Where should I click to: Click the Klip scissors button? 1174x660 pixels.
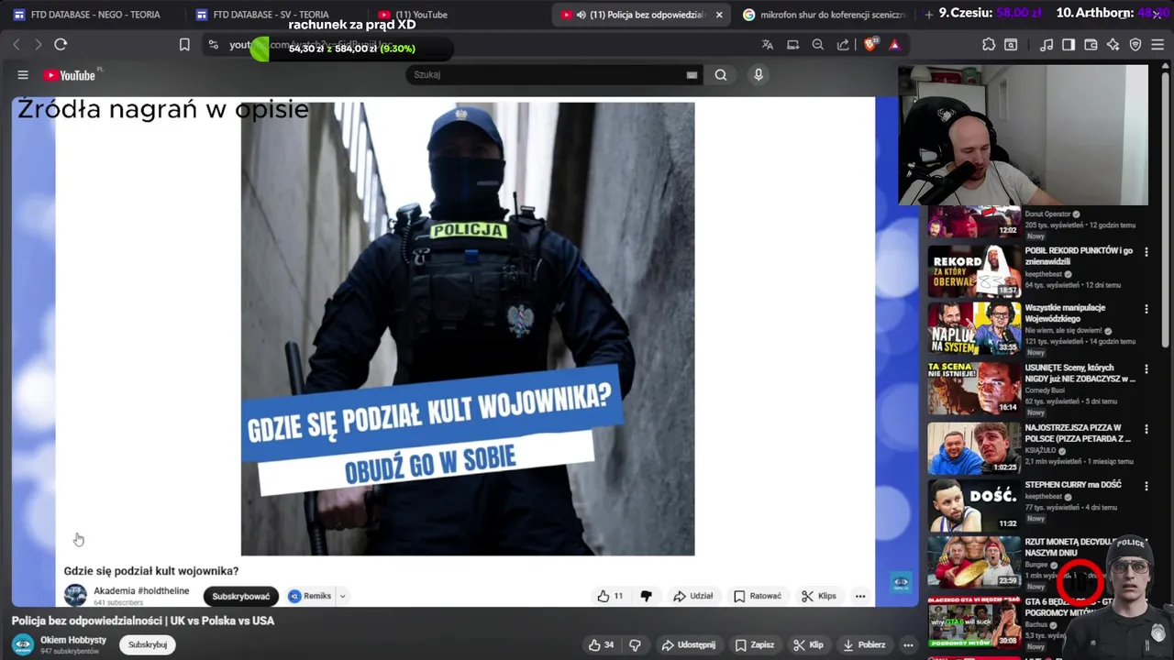[x=807, y=644]
